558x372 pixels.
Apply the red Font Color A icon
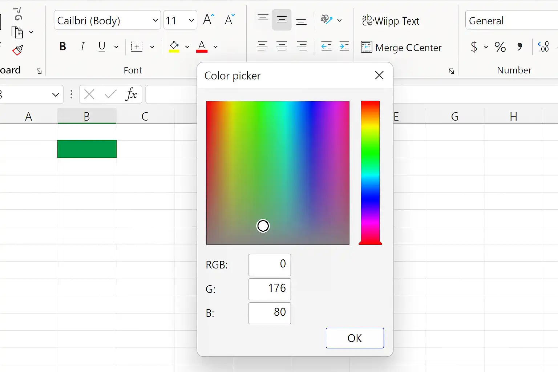tap(202, 46)
